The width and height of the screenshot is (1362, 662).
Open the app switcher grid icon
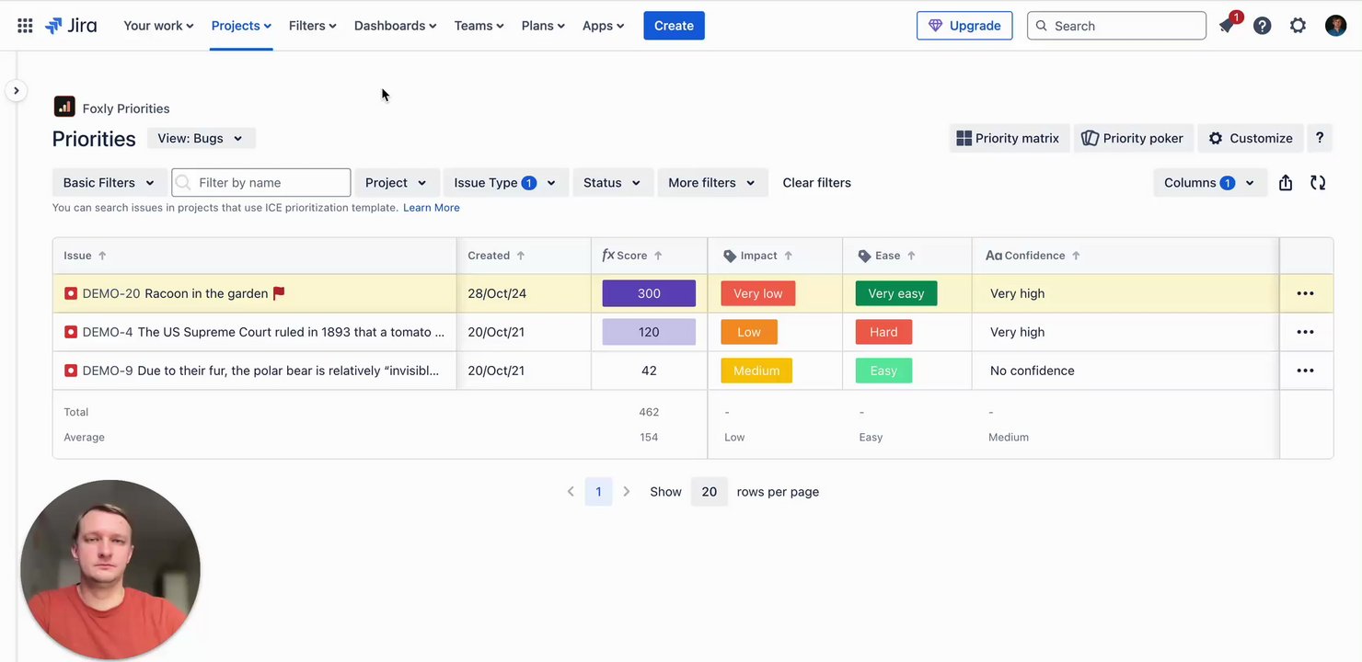pos(25,26)
